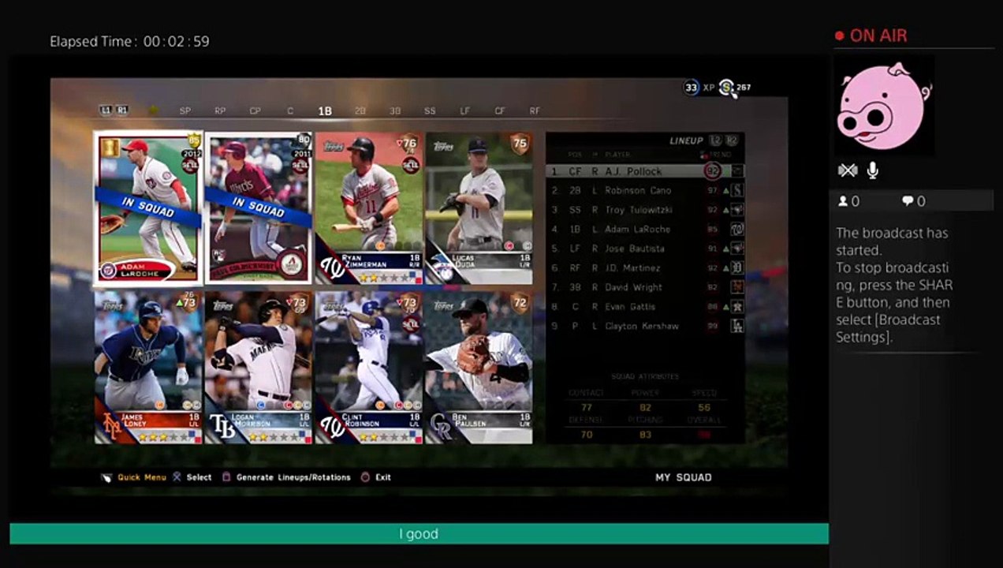The height and width of the screenshot is (568, 1003).
Task: Select the Paul Goldschmidt Diamondbacks card
Action: click(259, 207)
